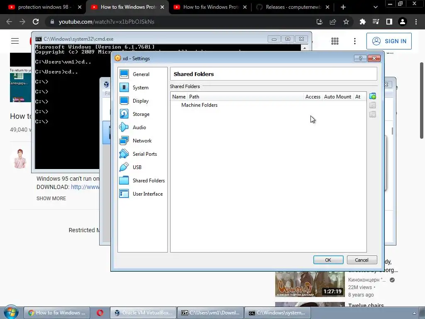Switch to cmd.exe taskbar button
This screenshot has height=319, width=425.
[278, 313]
